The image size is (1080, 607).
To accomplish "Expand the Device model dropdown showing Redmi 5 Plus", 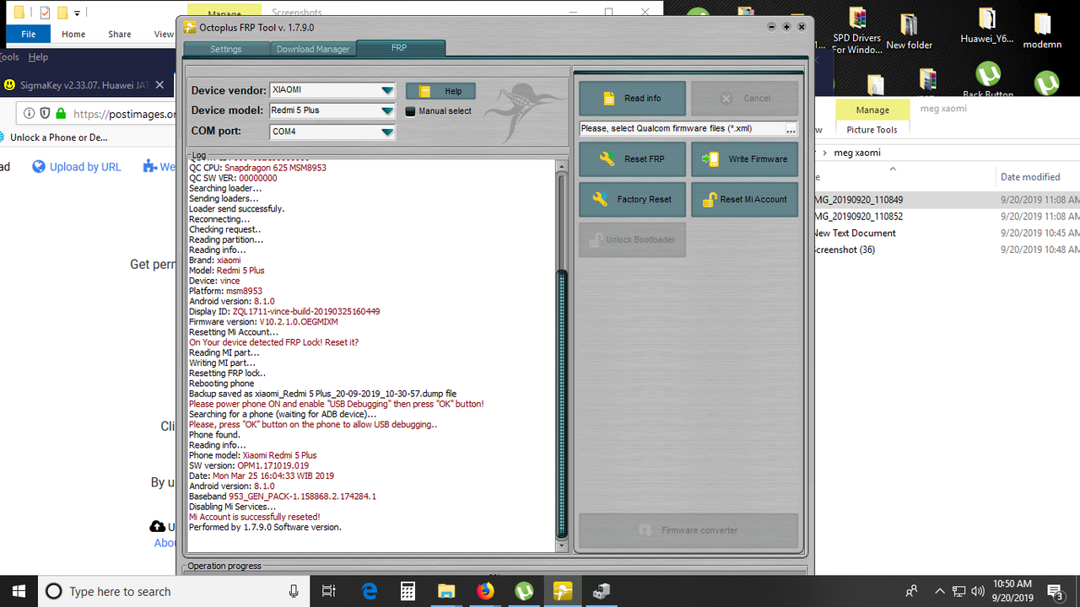I will coord(386,110).
